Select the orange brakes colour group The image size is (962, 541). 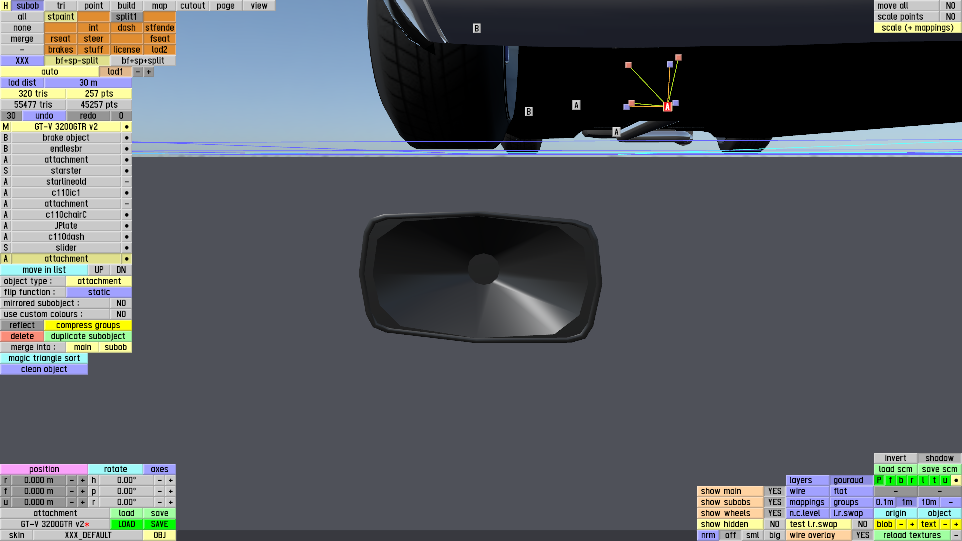(x=60, y=50)
